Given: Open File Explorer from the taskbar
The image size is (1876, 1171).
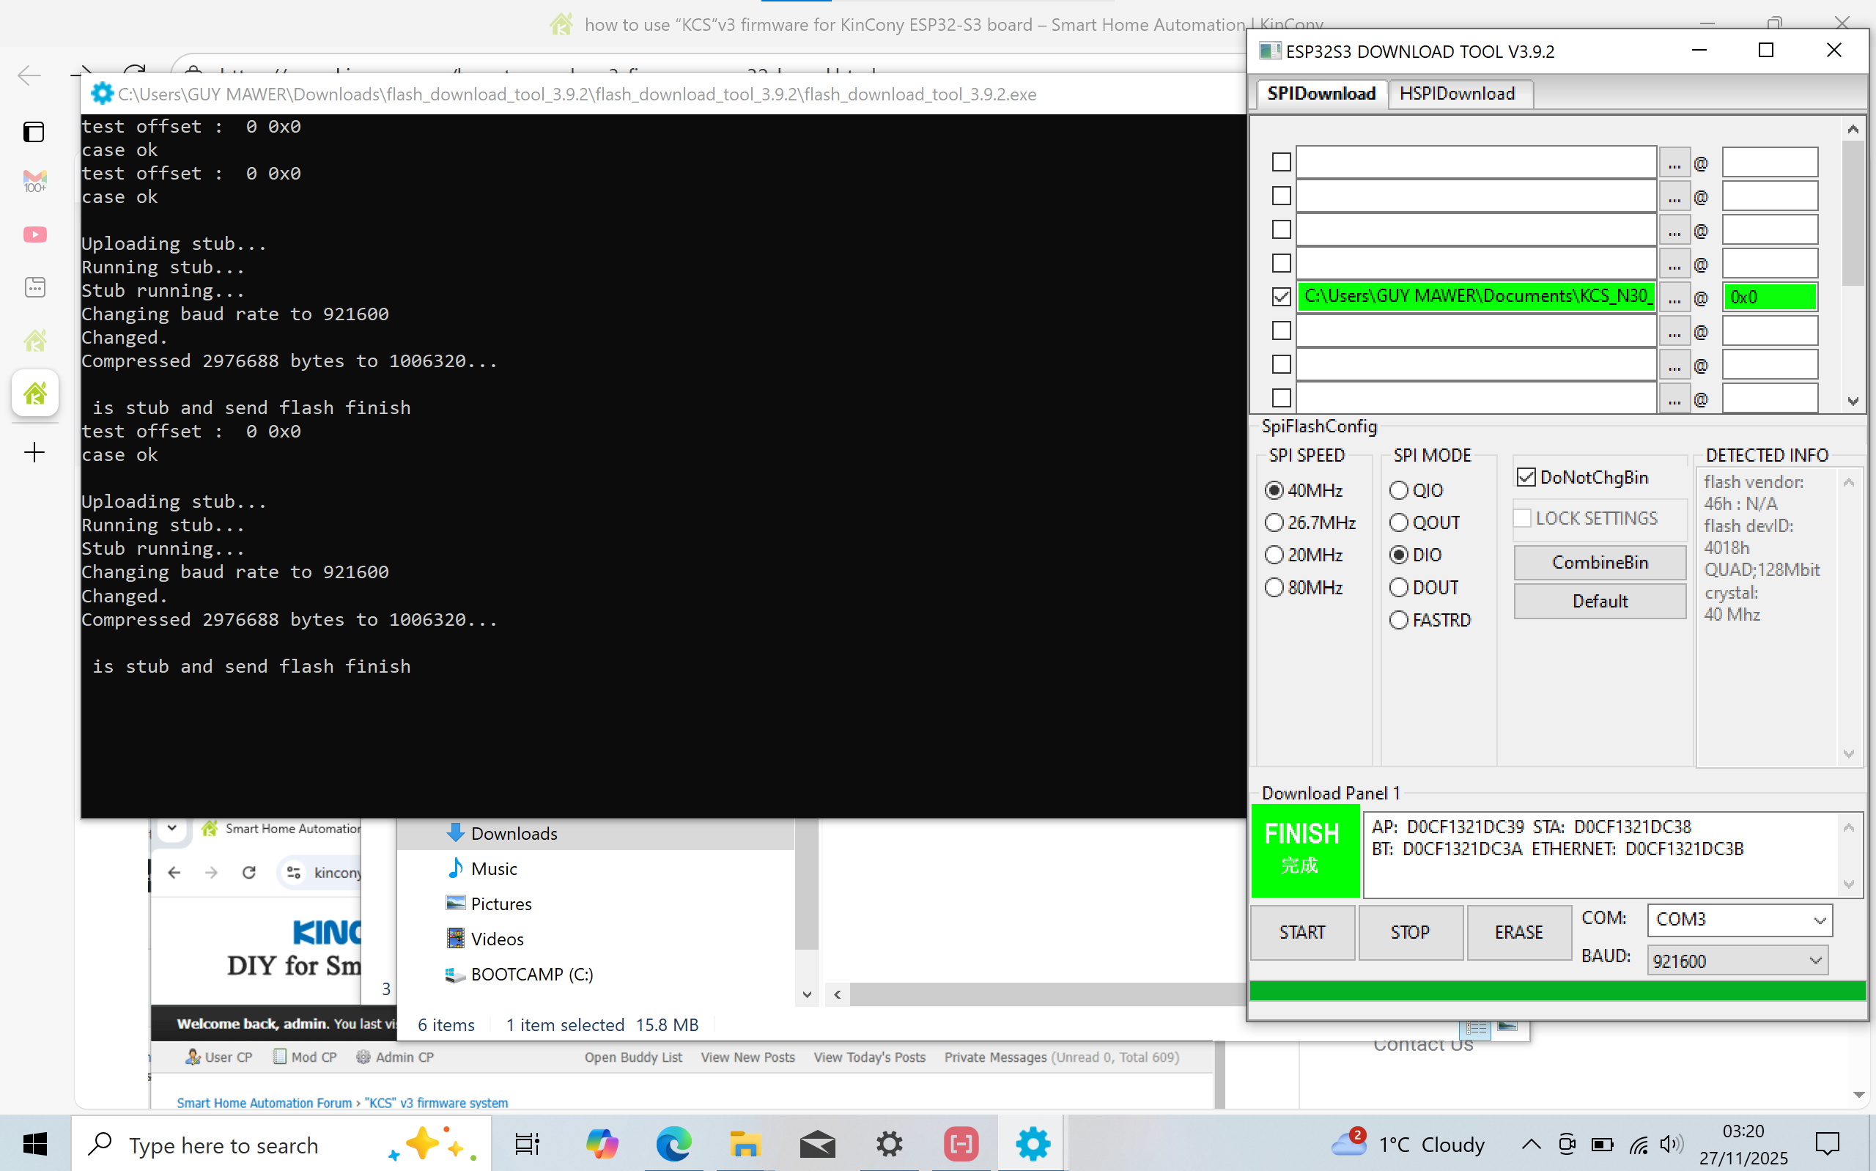Looking at the screenshot, I should (x=744, y=1144).
